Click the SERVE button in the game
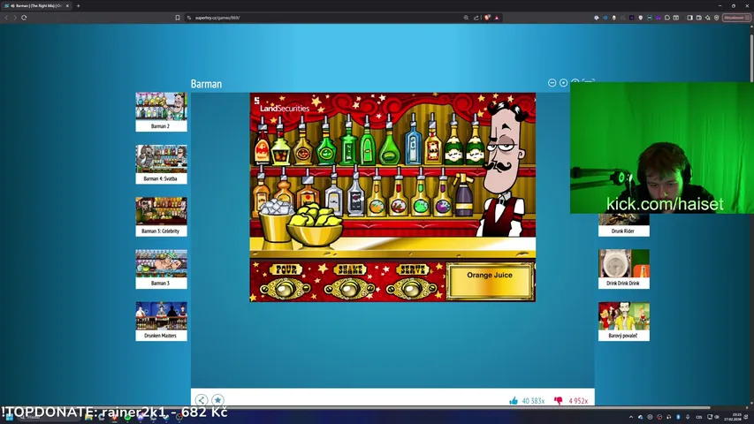The width and height of the screenshot is (754, 424). tap(412, 289)
